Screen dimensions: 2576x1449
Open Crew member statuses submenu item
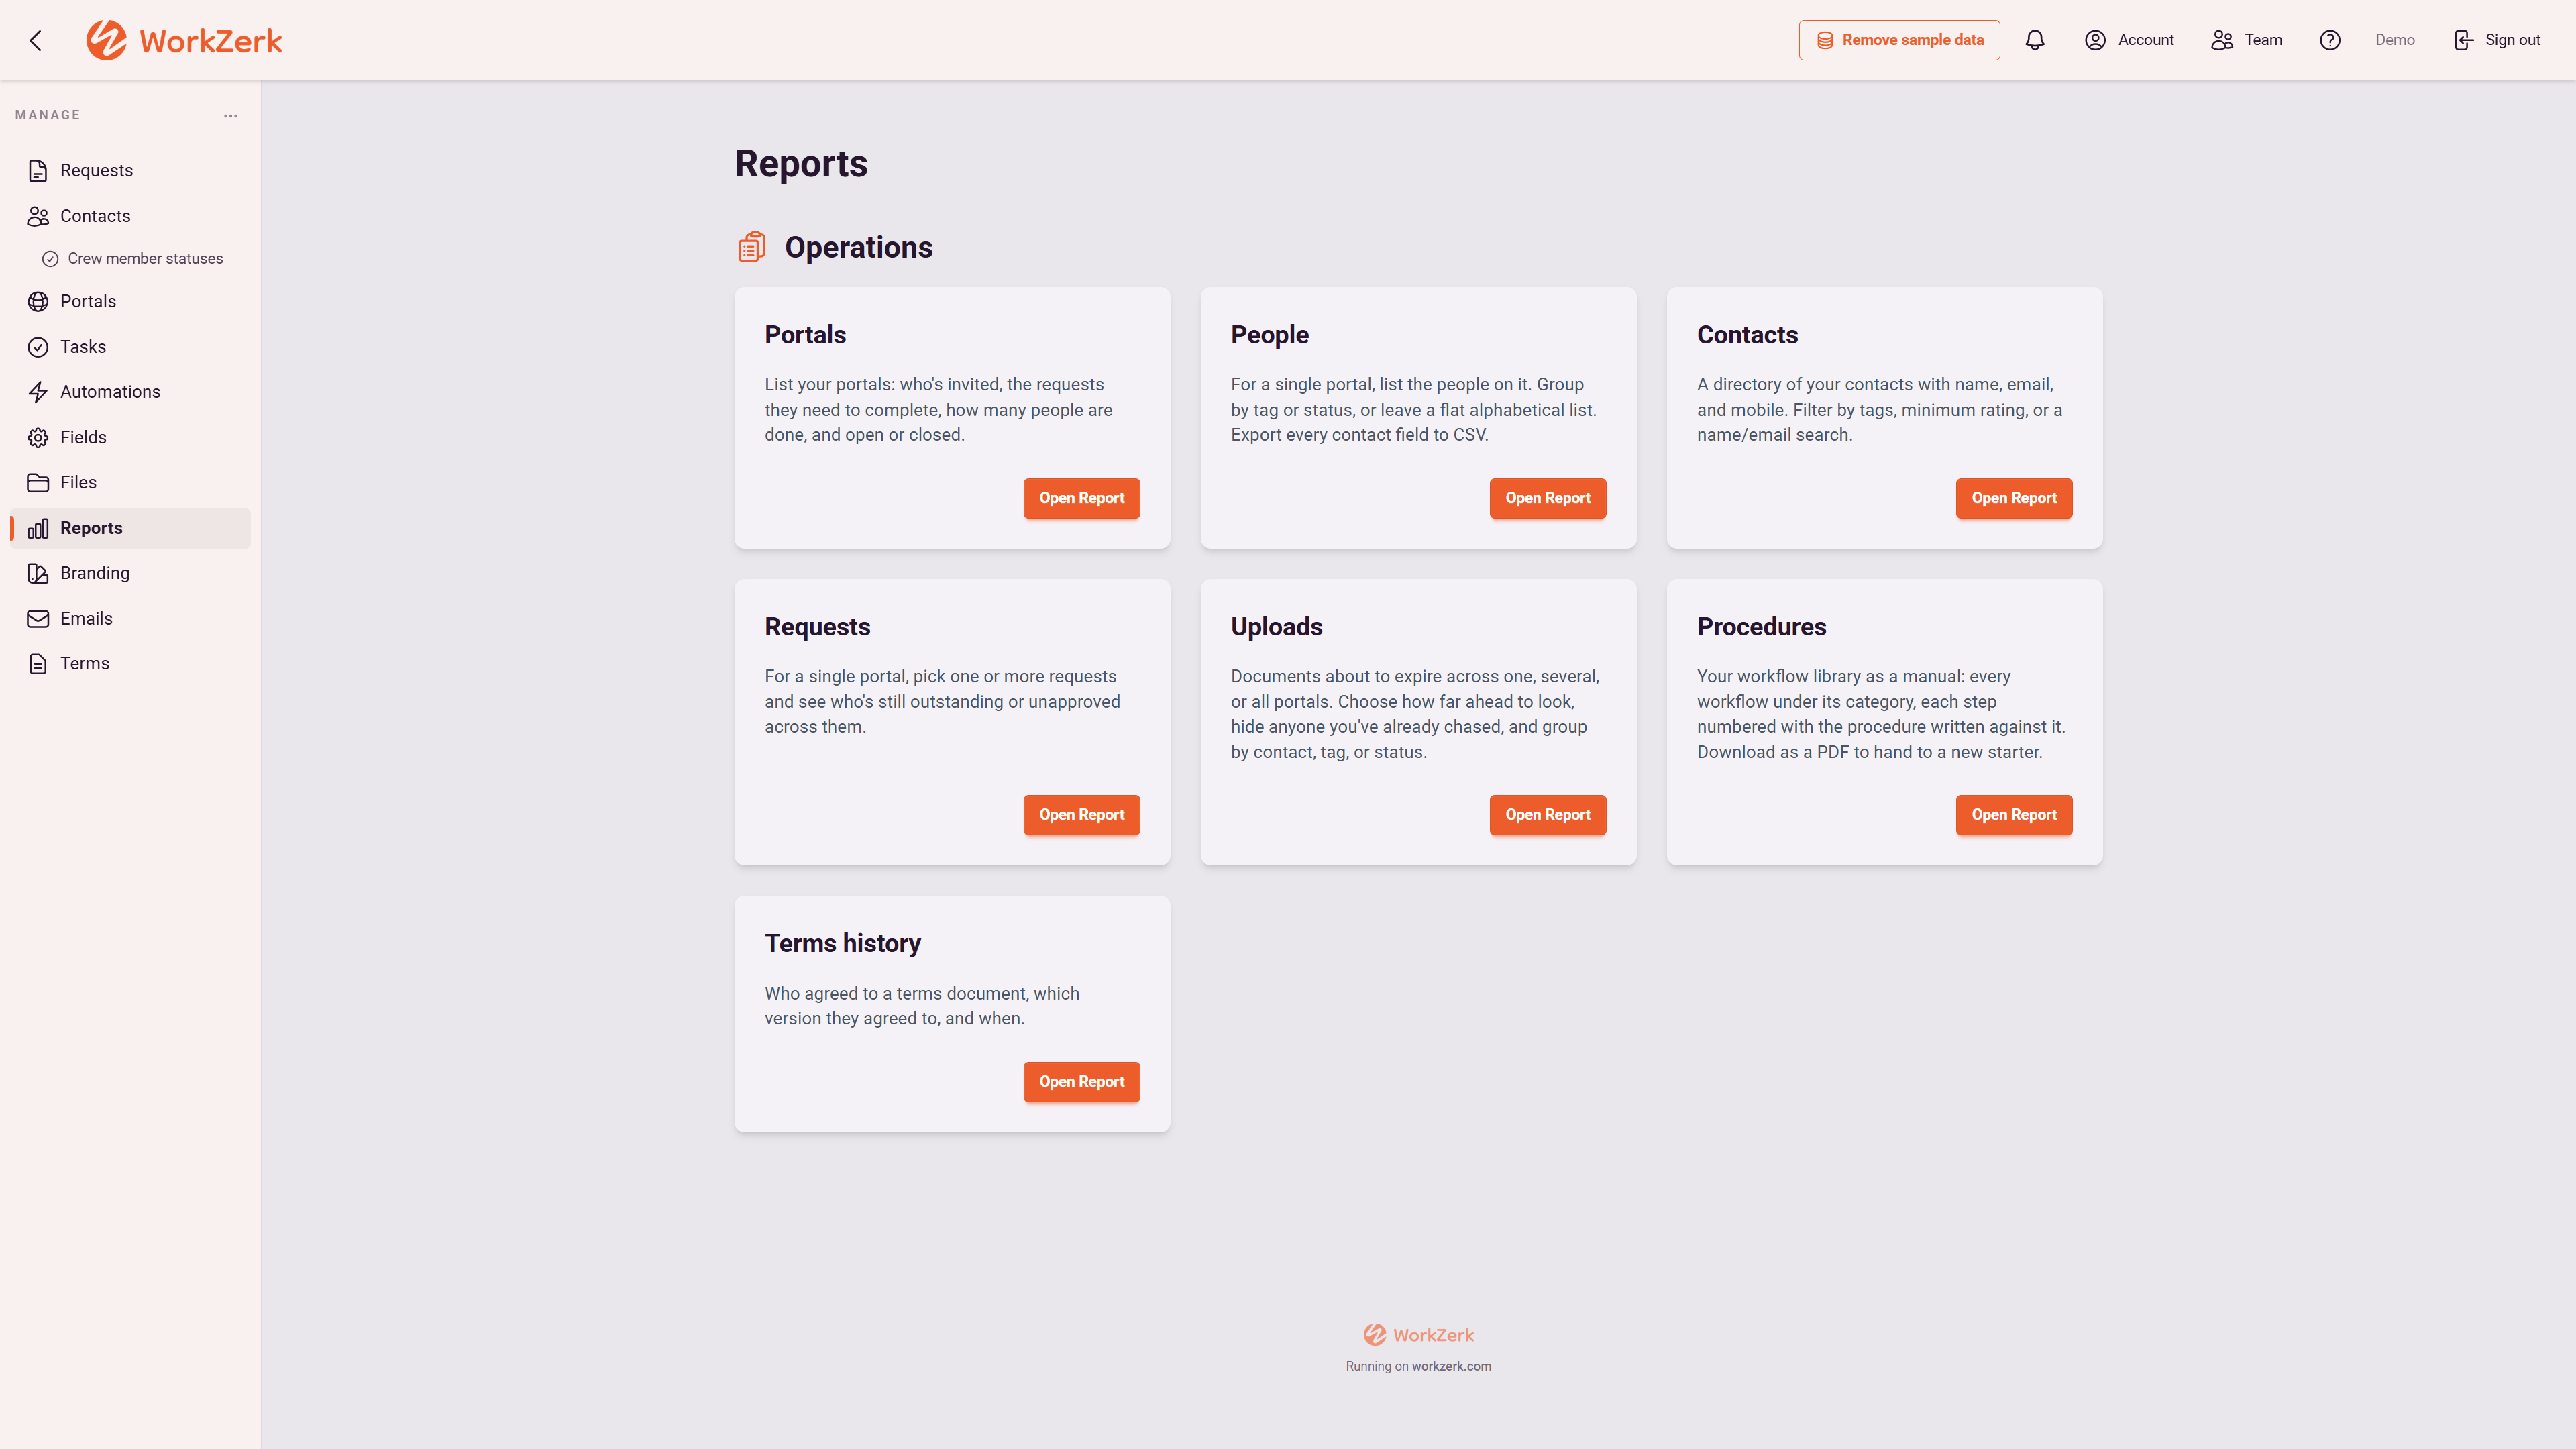[x=131, y=258]
